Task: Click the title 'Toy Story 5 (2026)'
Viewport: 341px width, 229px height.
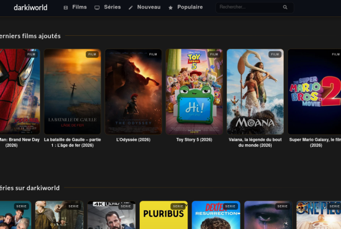Action: coord(194,140)
